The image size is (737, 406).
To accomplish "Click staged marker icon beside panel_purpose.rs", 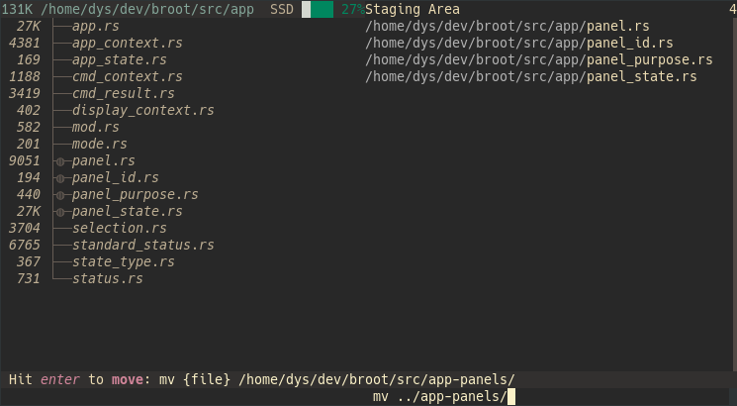I will pos(60,195).
